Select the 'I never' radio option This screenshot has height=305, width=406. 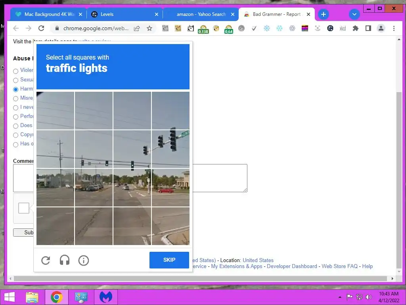[15, 108]
